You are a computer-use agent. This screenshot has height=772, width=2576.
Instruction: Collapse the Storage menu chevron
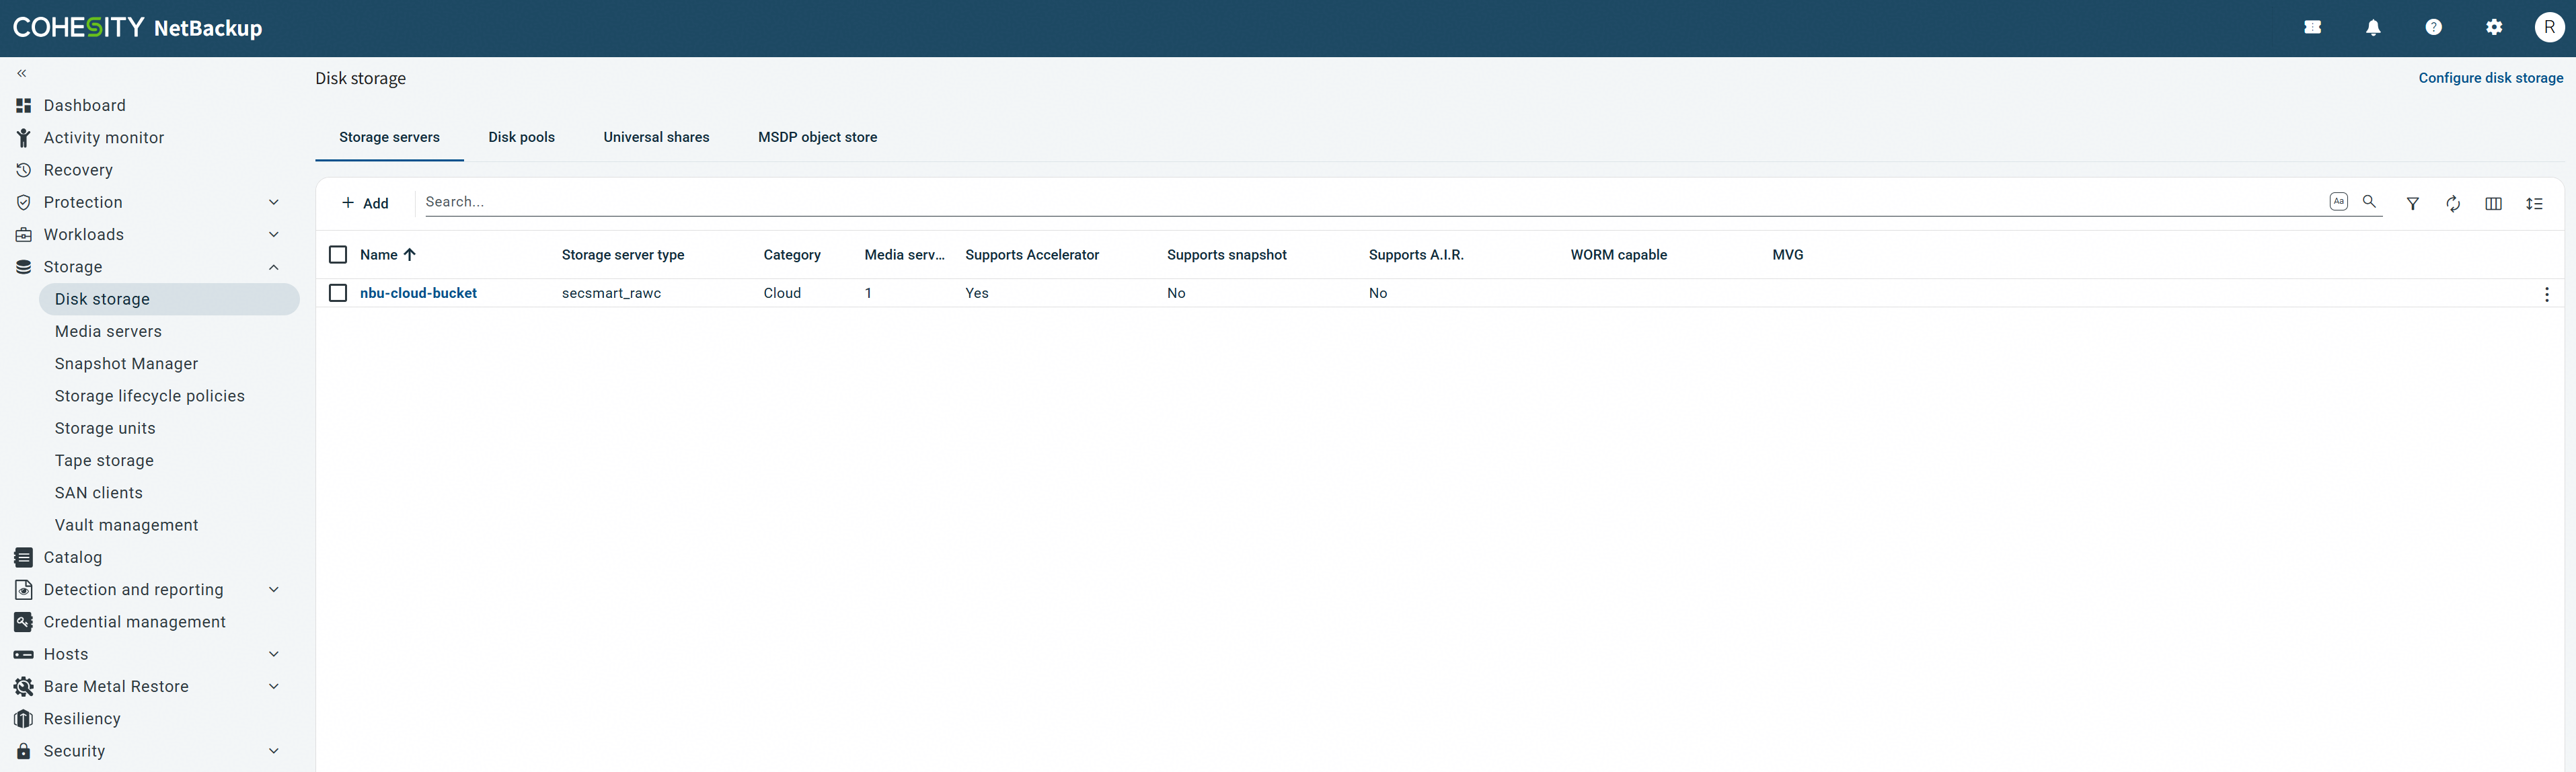click(x=274, y=267)
